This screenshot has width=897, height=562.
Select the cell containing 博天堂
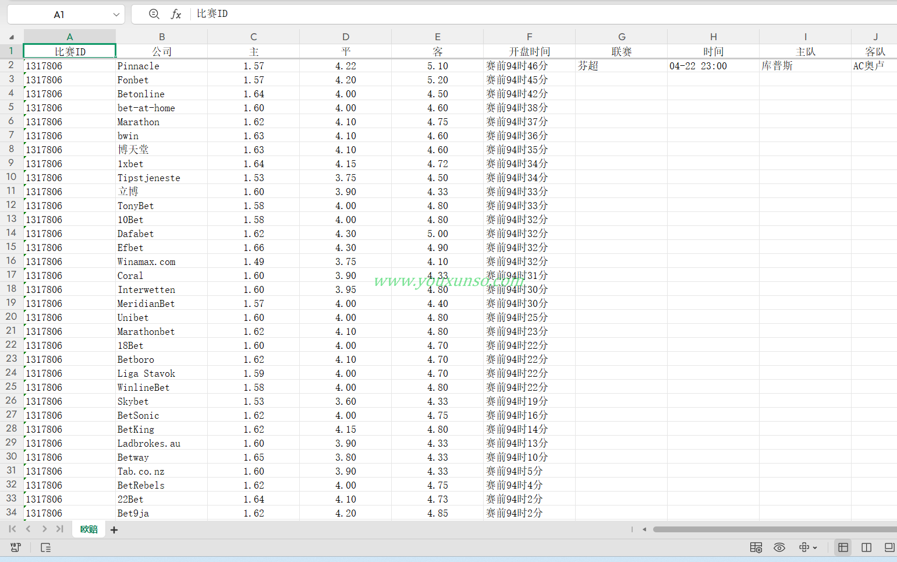tap(162, 150)
